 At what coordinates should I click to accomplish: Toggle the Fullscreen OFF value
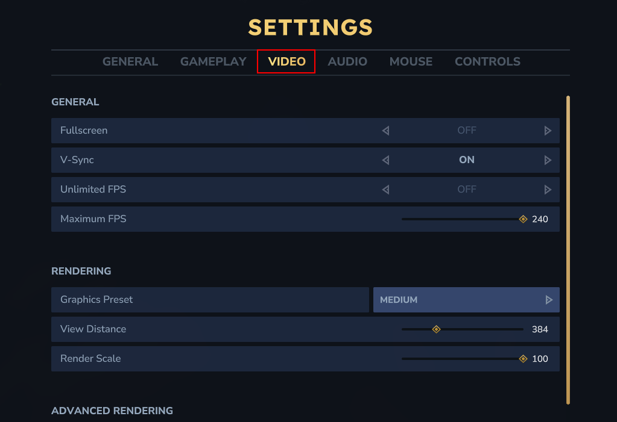point(467,131)
